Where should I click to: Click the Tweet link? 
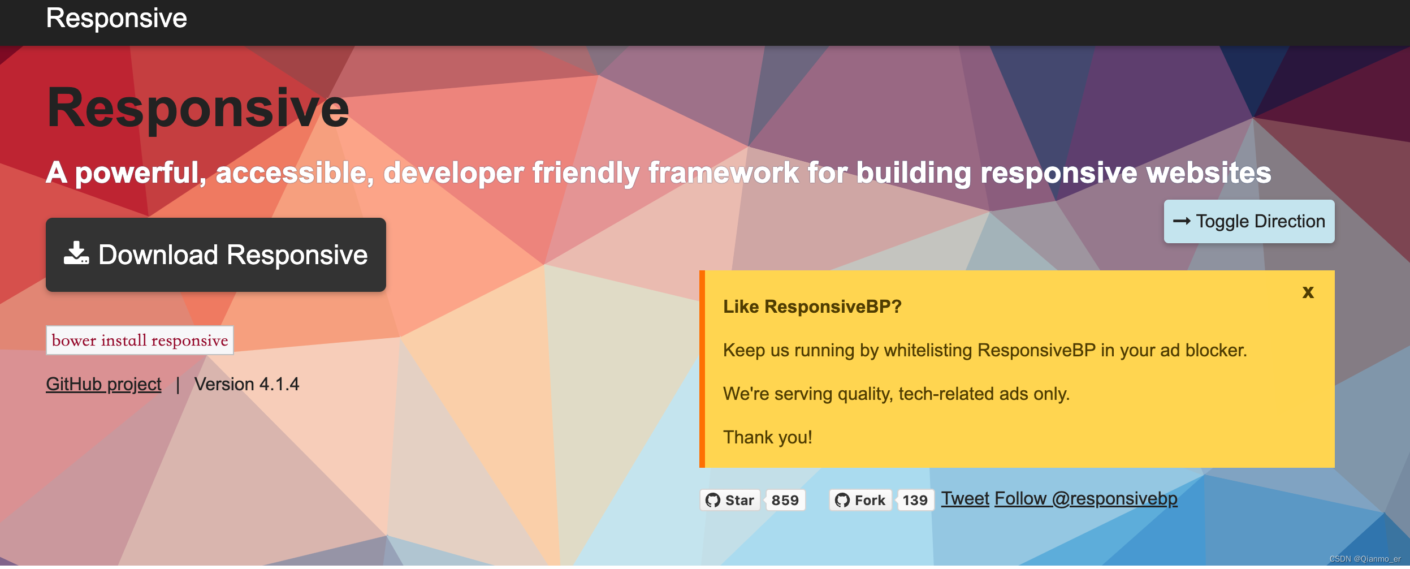(x=965, y=499)
